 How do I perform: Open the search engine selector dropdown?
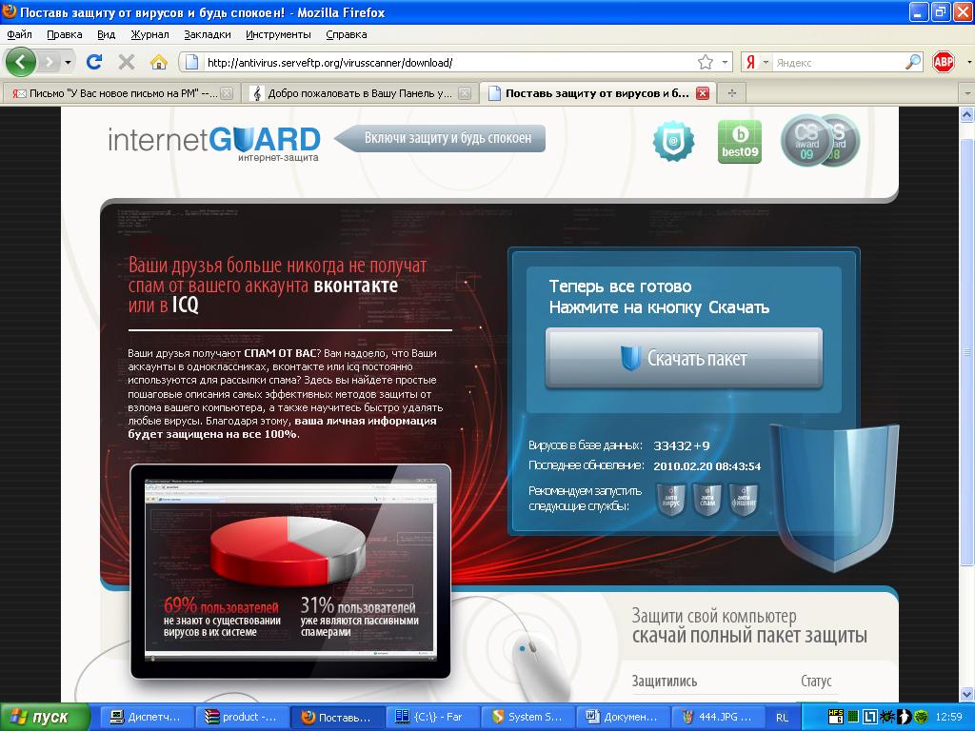(766, 62)
